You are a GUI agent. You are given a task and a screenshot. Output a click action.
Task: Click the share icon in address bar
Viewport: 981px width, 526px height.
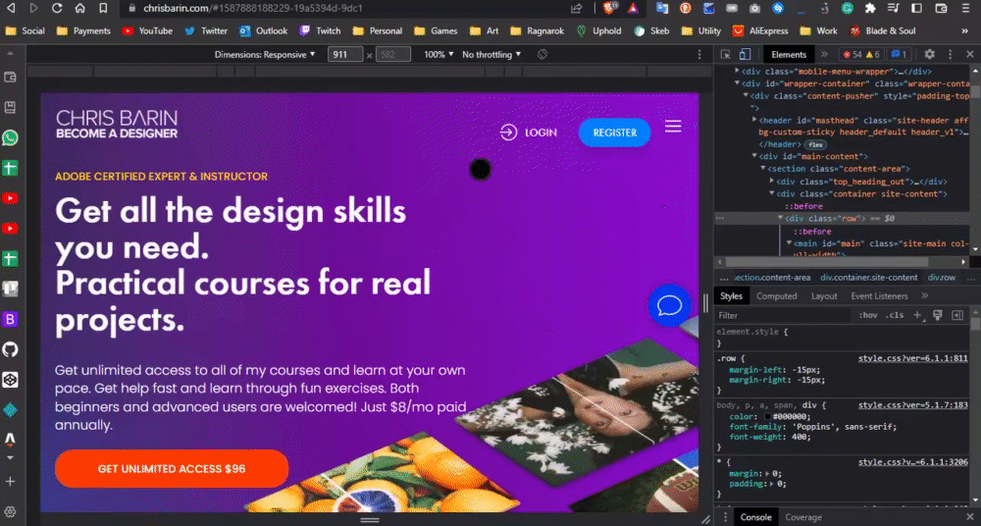click(576, 8)
